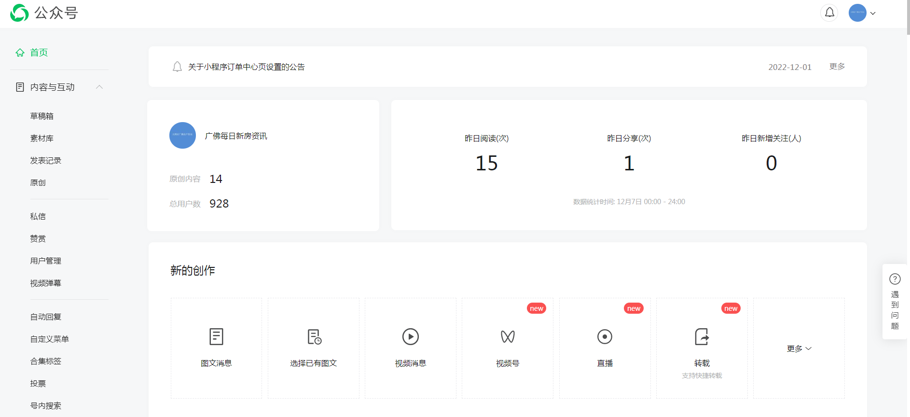Click the 图文消息 document icon
Screen dimensions: 910x417
[216, 336]
